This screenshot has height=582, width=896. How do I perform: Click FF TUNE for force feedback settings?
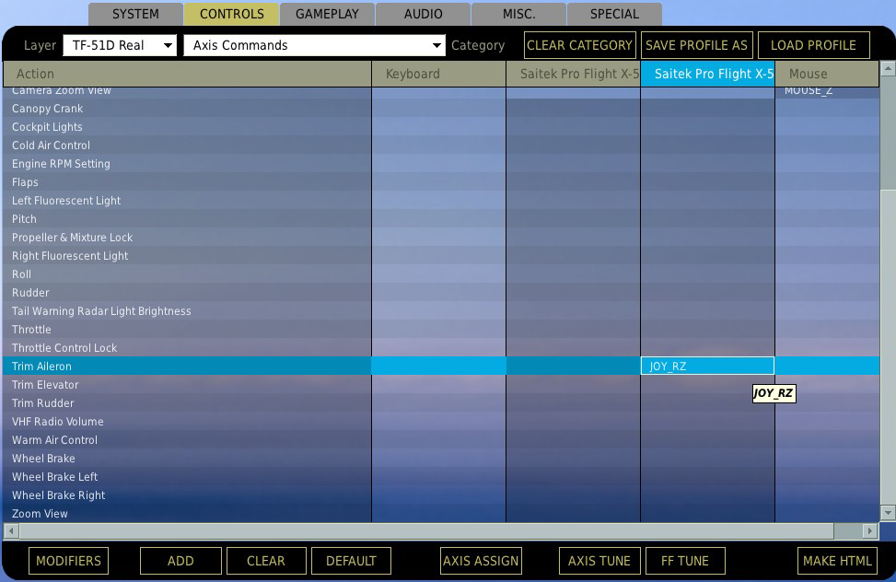coord(685,560)
